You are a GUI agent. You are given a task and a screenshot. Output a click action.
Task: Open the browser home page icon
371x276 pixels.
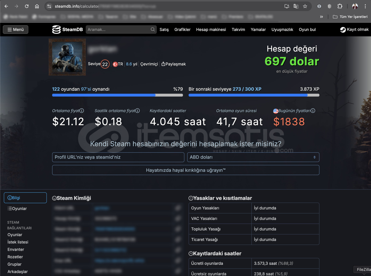click(x=37, y=6)
